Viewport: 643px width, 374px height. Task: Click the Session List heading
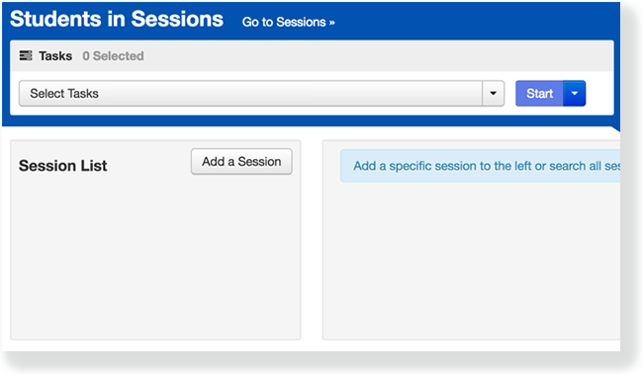click(x=62, y=166)
